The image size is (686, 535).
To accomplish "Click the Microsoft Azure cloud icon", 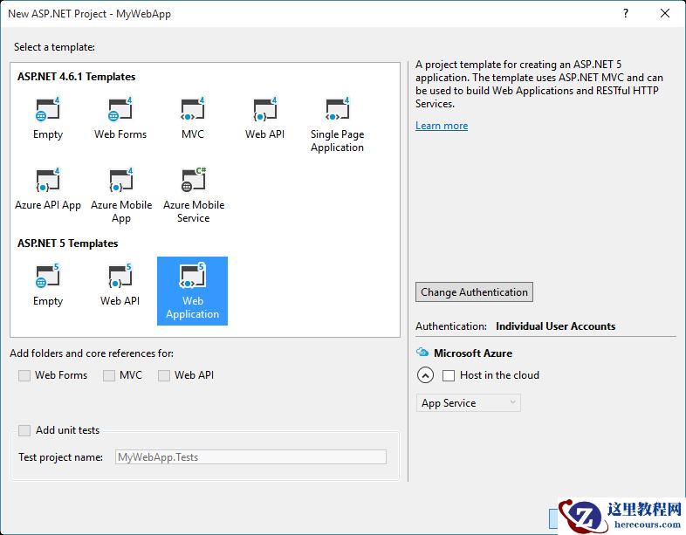I will [x=422, y=352].
